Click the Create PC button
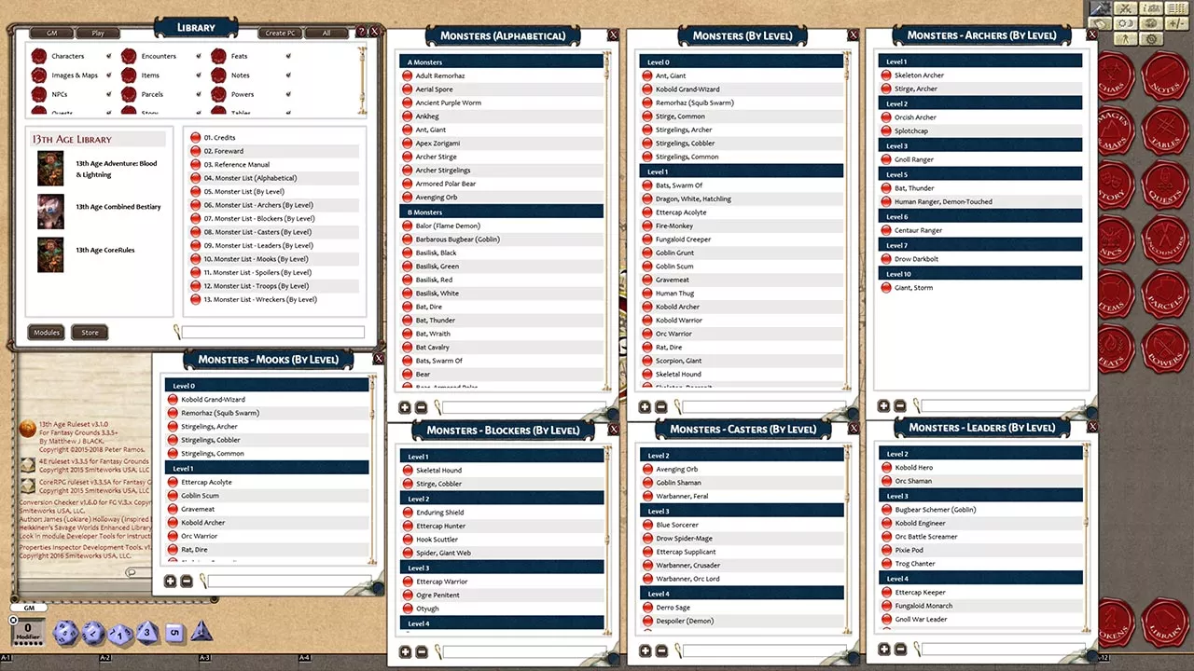The image size is (1194, 671). [280, 33]
